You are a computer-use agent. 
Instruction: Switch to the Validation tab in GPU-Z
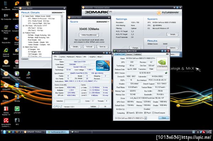point(137,54)
